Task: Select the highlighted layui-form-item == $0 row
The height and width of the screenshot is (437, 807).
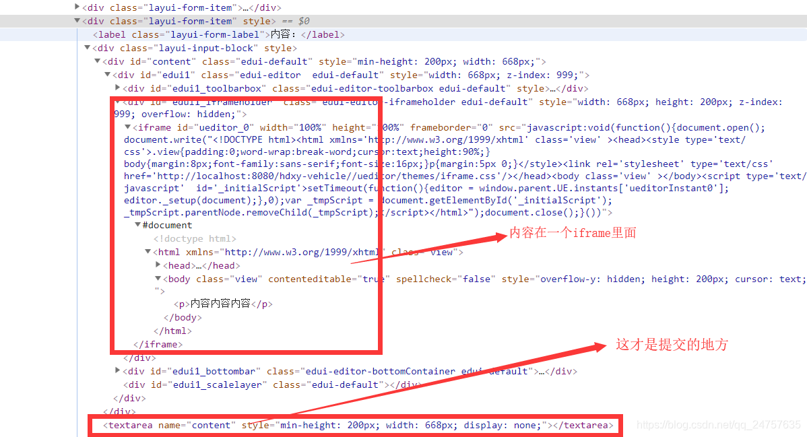Action: 196,21
